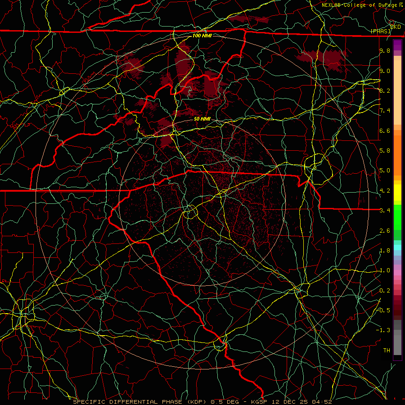Click the 1.0 scale label
Viewport: 405px width, 405px height.
tap(385, 270)
